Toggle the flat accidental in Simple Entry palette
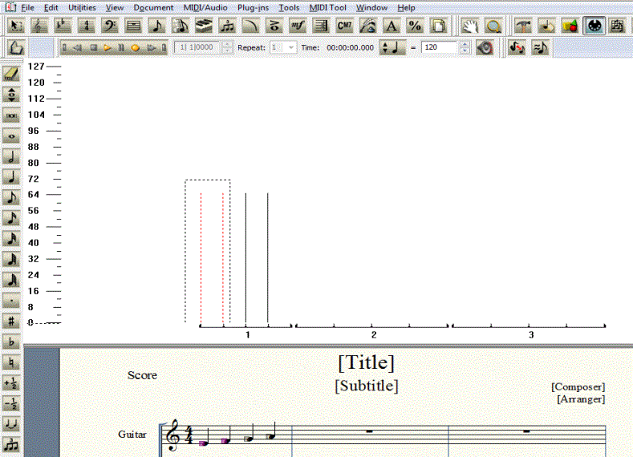The height and width of the screenshot is (457, 633). pos(11,342)
